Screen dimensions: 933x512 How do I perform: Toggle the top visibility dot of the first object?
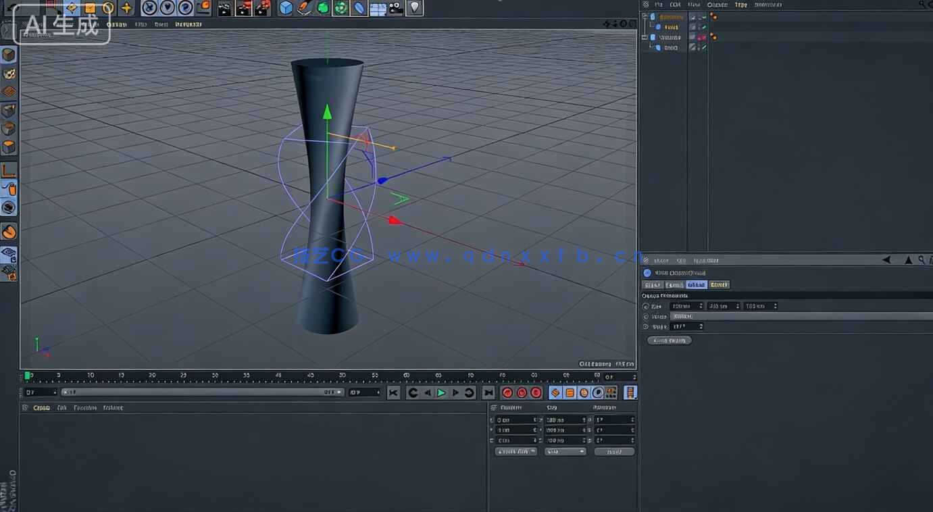click(x=711, y=15)
